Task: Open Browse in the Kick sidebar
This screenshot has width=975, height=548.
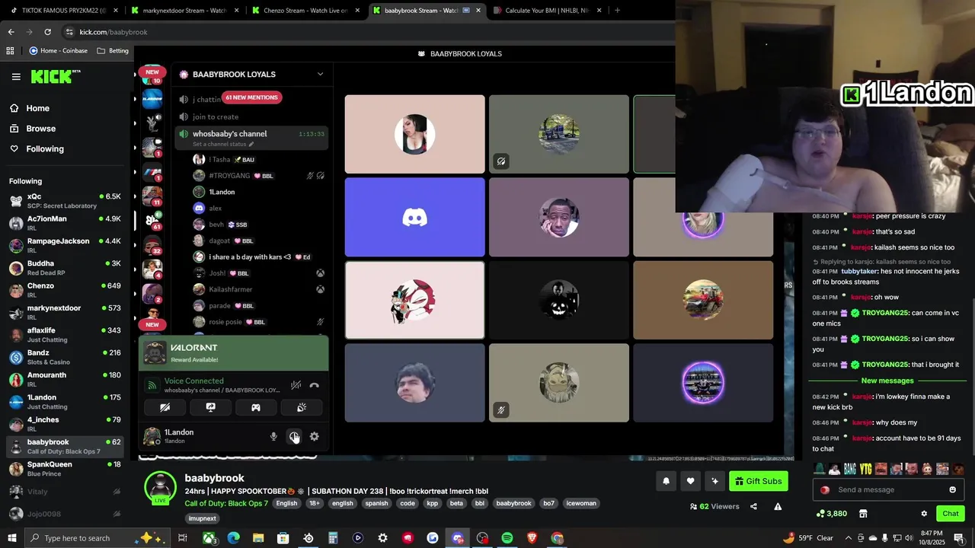Action: coord(34,129)
